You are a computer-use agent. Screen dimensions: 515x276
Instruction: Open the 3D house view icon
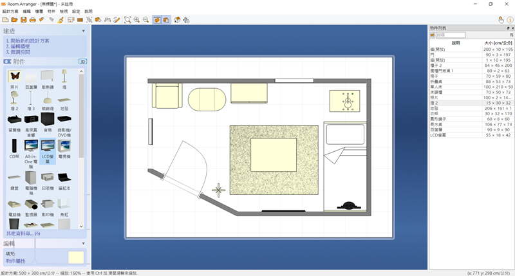coord(177,20)
